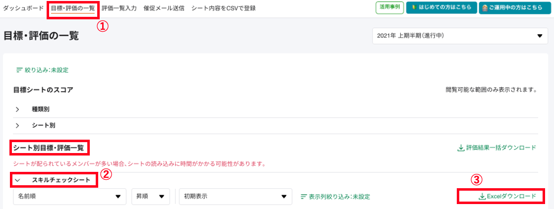Collapse the スキルチェックシート section

17,180
